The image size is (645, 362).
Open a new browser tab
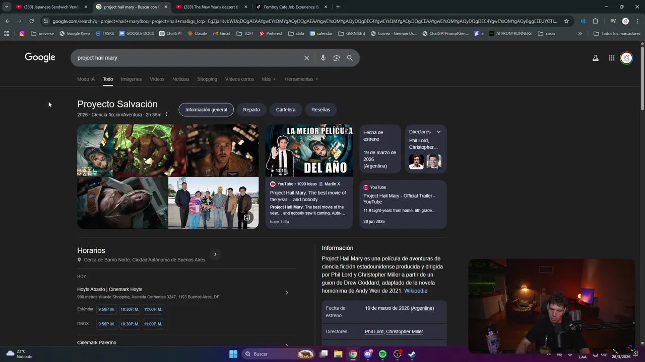coord(338,7)
